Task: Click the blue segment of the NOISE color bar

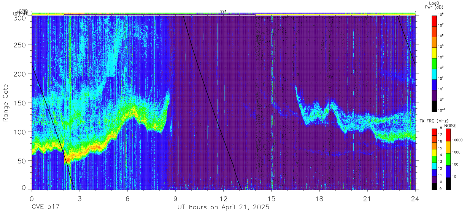Action: [x=448, y=171]
